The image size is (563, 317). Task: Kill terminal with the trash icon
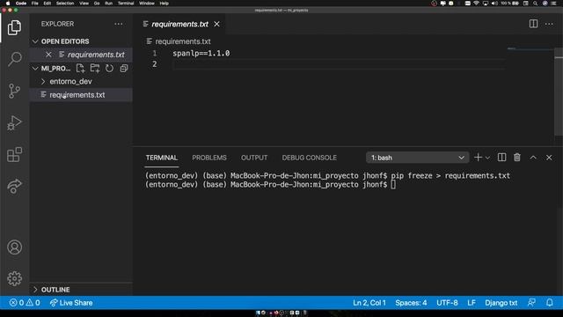click(x=517, y=158)
